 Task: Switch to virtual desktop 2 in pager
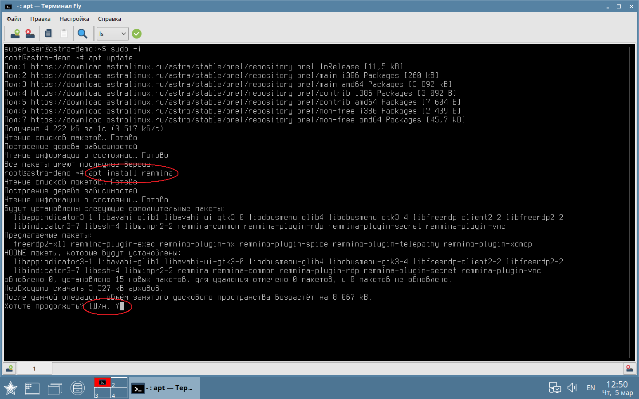pos(119,383)
